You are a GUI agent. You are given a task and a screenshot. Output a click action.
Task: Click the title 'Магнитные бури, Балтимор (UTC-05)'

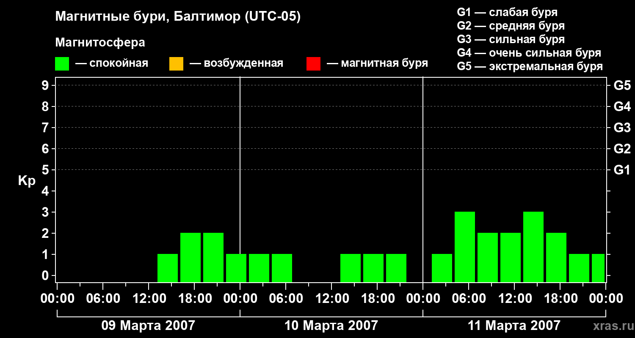pos(178,17)
